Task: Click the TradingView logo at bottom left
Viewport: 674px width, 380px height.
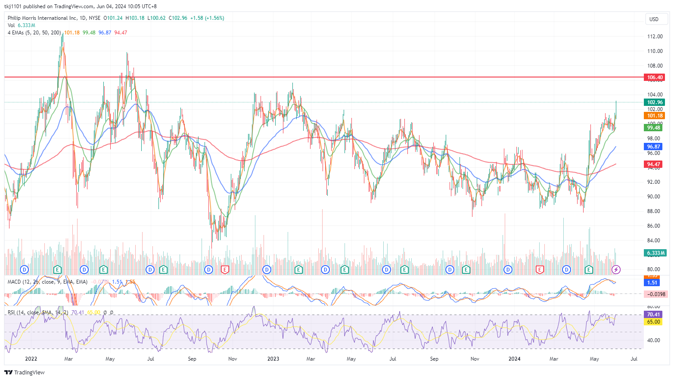Action: (x=25, y=372)
